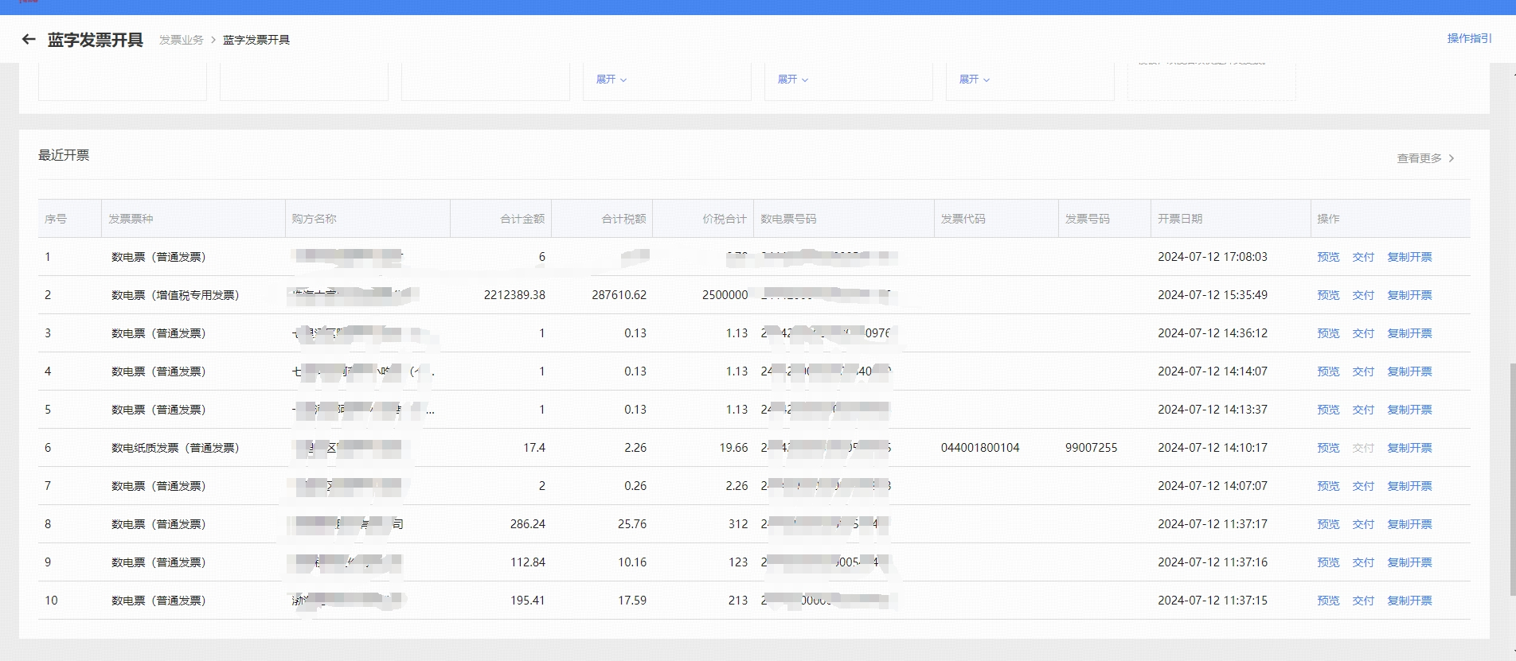Preview invoice dated 14:07:07

tap(1328, 486)
